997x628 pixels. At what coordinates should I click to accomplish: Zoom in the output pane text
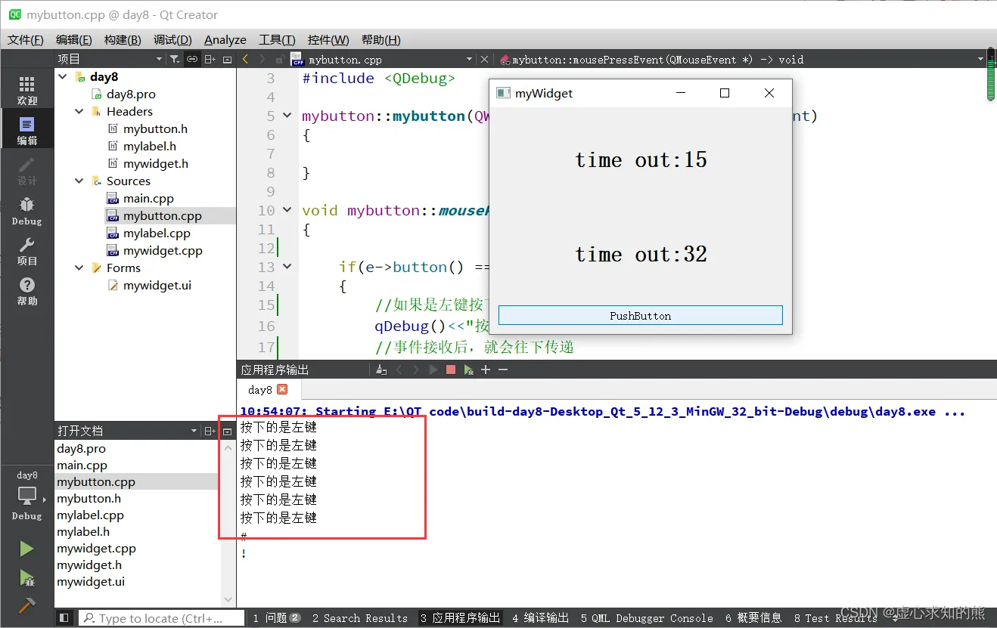(x=486, y=370)
